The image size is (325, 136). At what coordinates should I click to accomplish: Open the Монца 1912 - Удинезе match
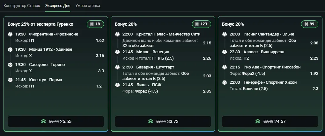pyautogui.click(x=51, y=49)
